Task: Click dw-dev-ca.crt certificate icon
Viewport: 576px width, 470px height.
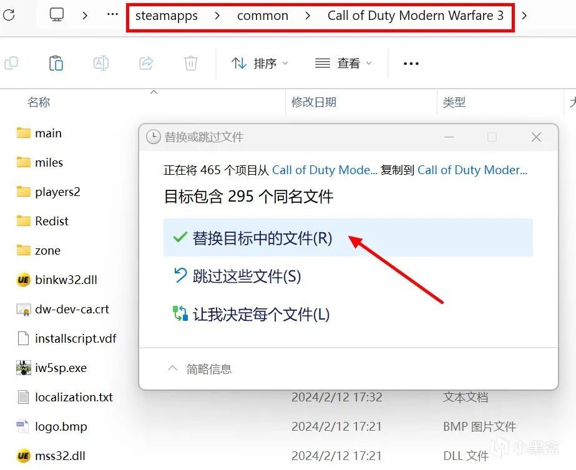Action: point(24,310)
